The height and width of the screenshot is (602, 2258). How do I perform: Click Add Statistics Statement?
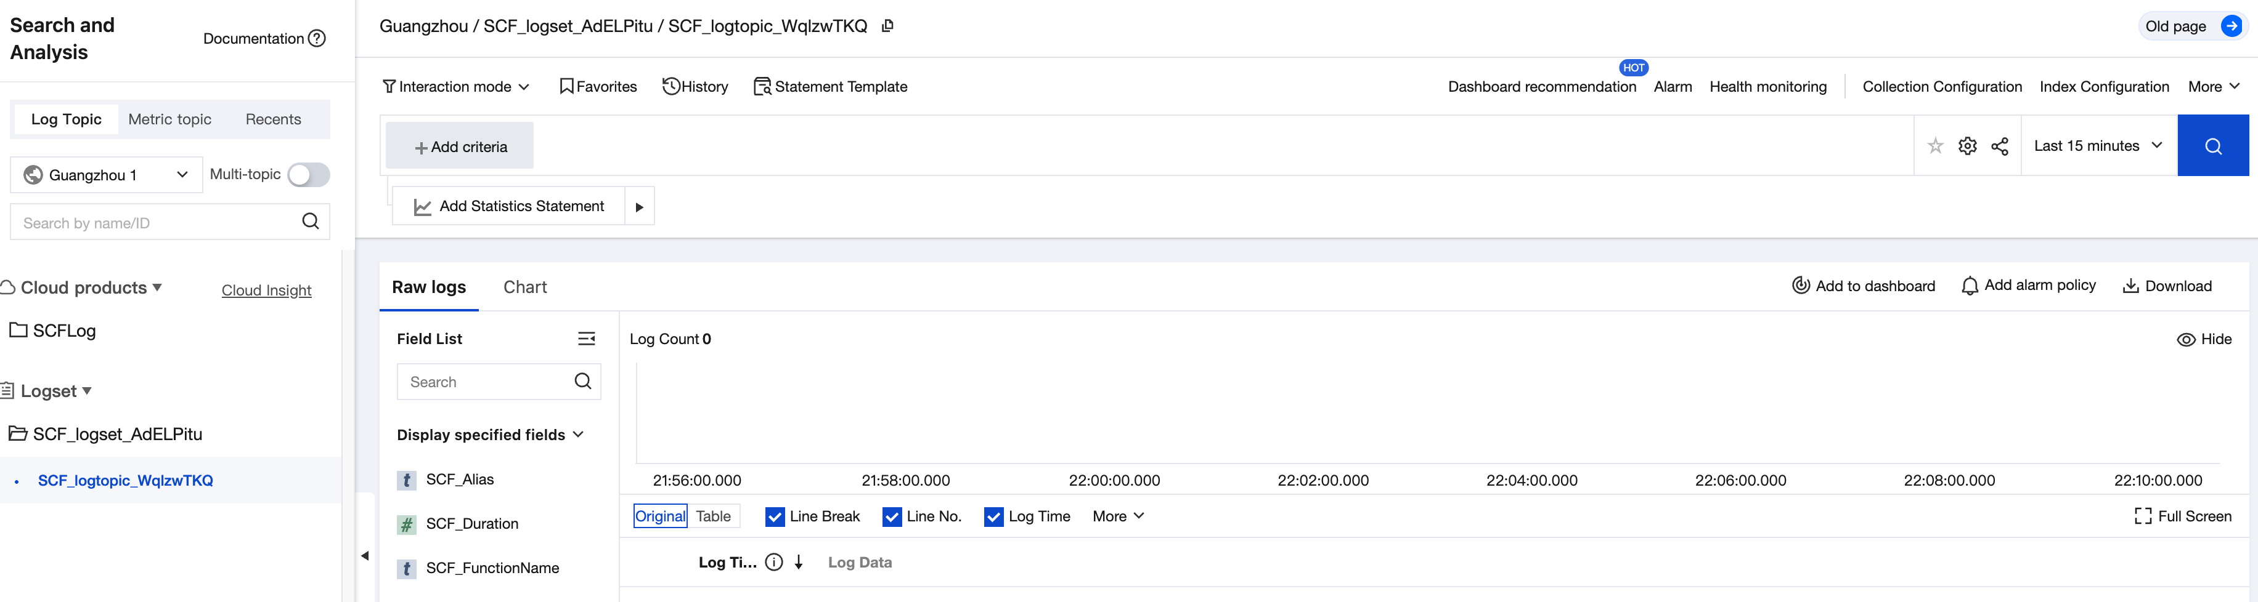point(508,206)
